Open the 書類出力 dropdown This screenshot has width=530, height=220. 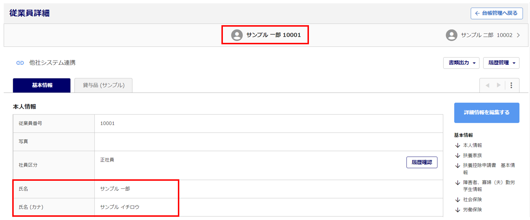coord(461,63)
